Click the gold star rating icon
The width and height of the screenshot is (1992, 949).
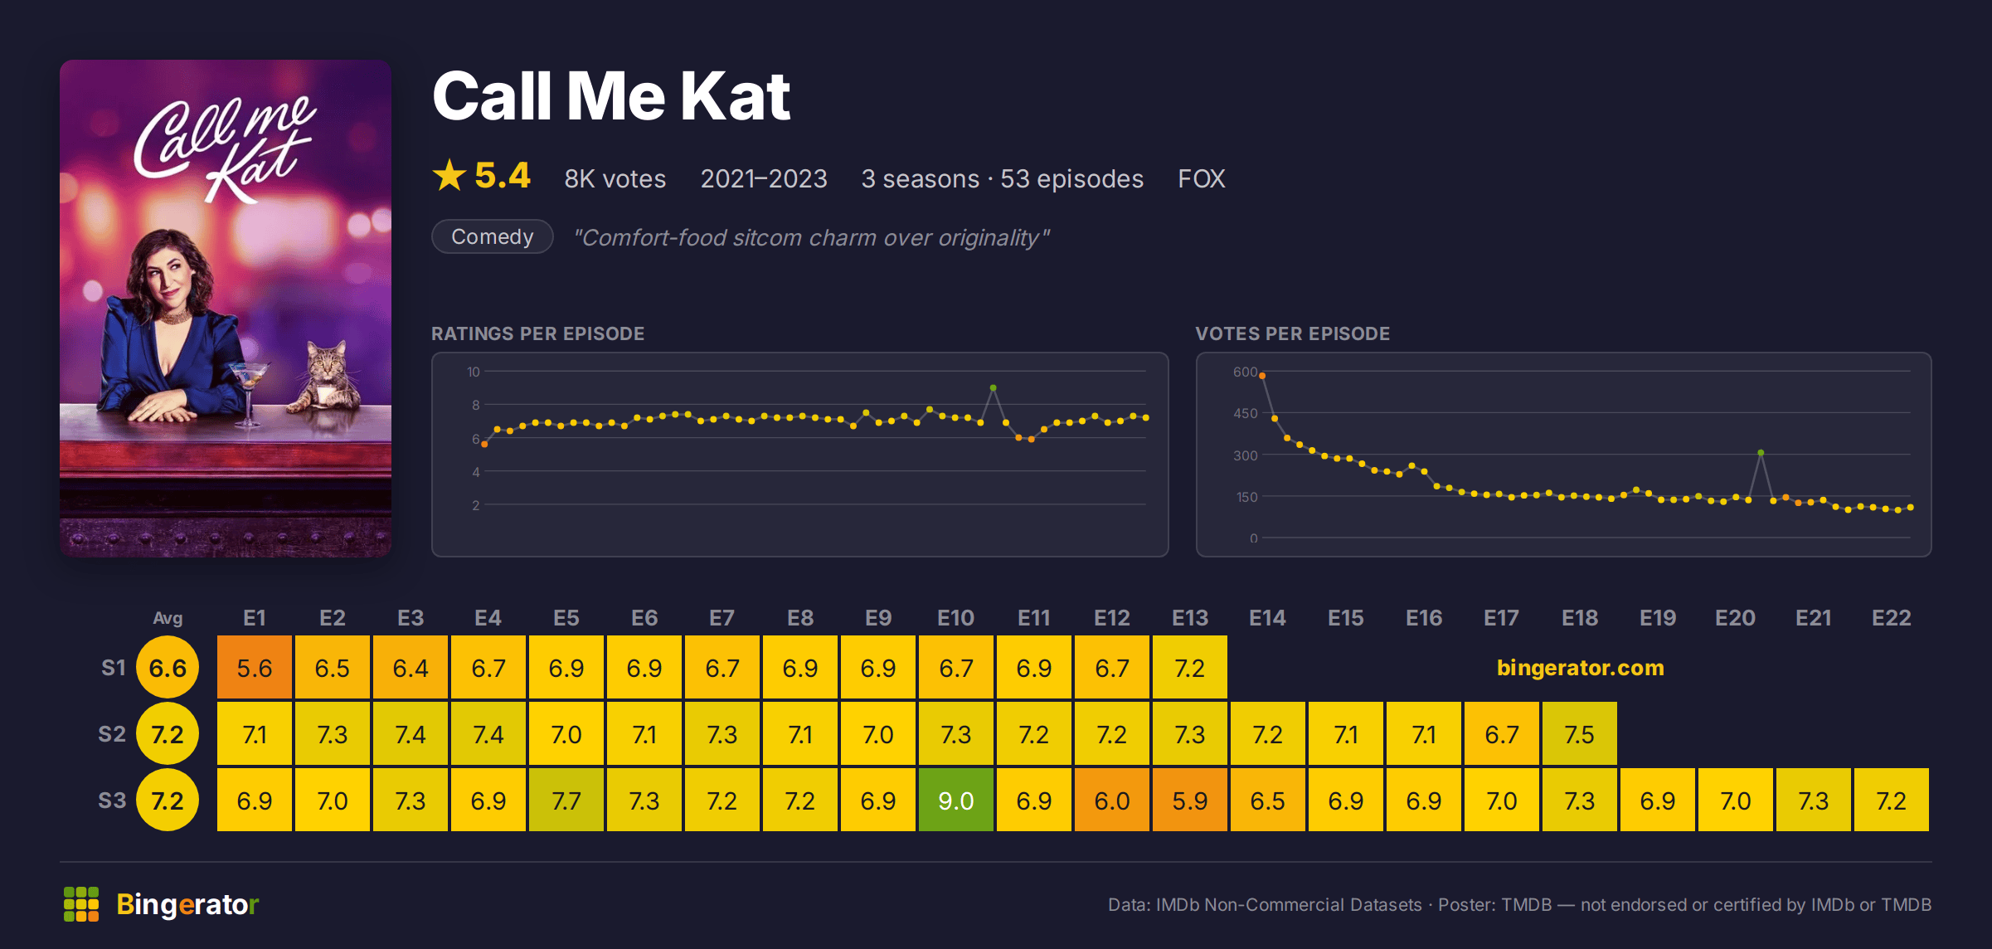449,175
